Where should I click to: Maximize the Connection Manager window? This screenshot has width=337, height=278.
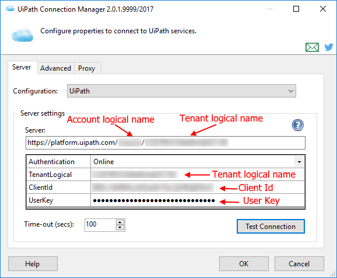(x=296, y=9)
